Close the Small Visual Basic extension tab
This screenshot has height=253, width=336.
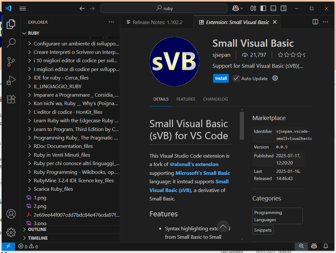click(x=275, y=22)
